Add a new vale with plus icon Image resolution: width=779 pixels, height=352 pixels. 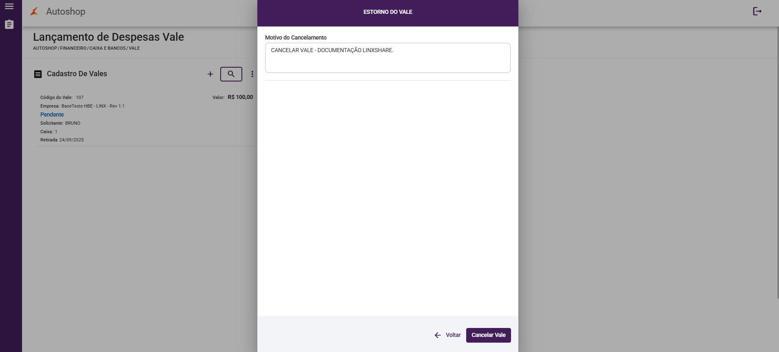tap(210, 74)
